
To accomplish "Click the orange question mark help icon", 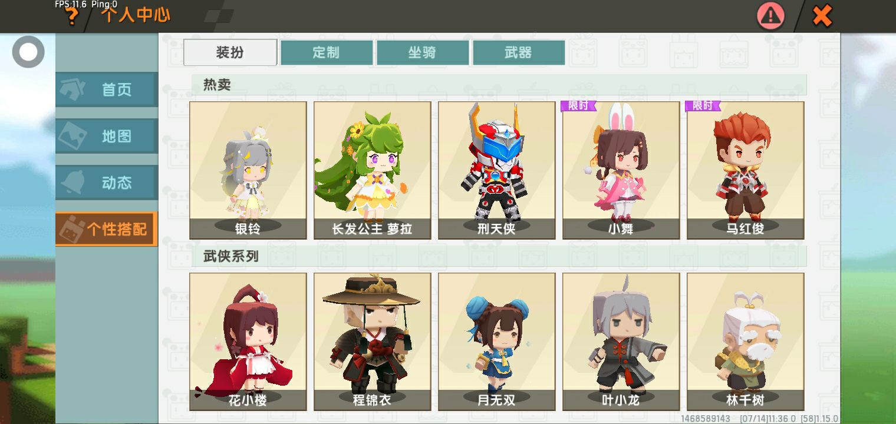I will point(71,16).
